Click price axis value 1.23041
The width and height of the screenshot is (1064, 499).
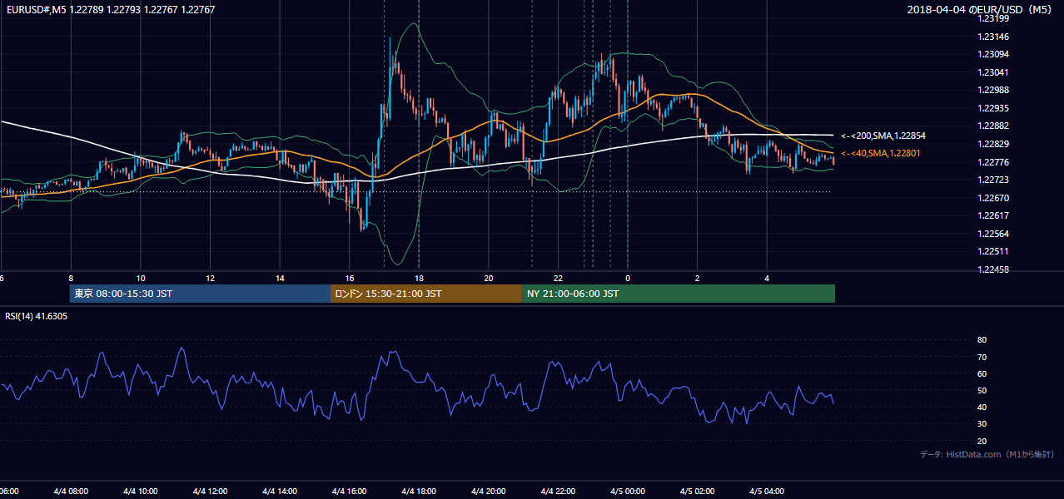pos(994,72)
